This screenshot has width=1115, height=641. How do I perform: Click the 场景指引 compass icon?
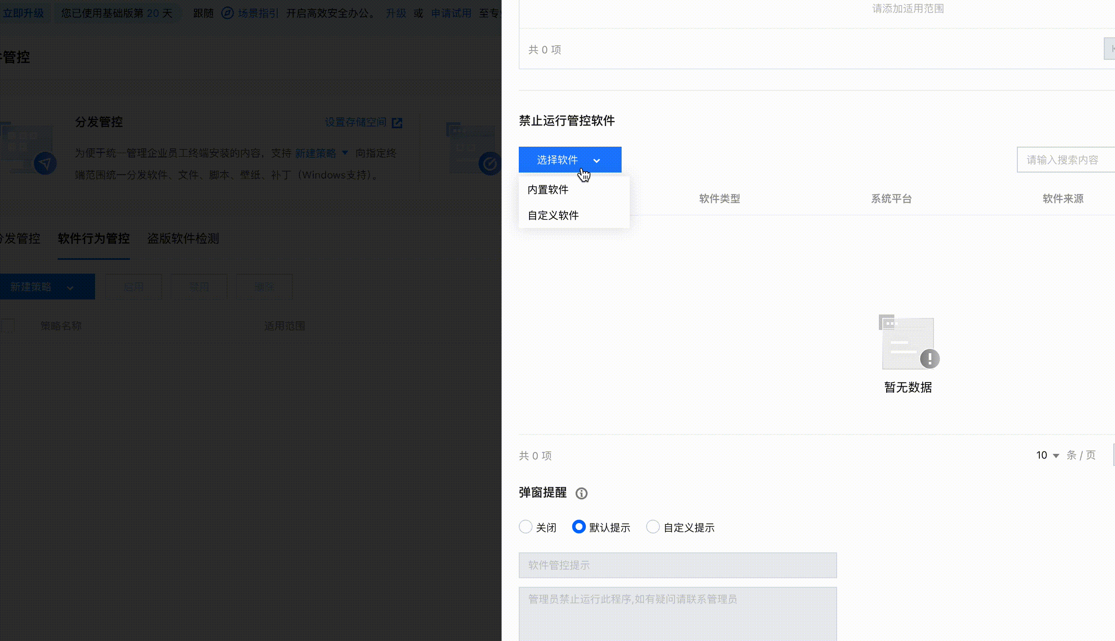click(227, 13)
